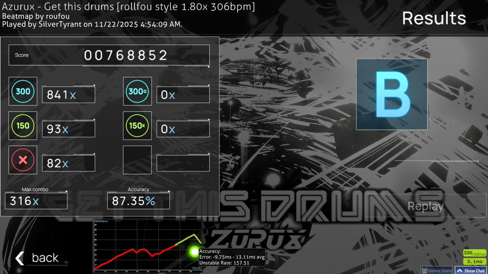Viewport: 488px width, 274px height.
Task: Open the Show Chat panel
Action: point(471,270)
